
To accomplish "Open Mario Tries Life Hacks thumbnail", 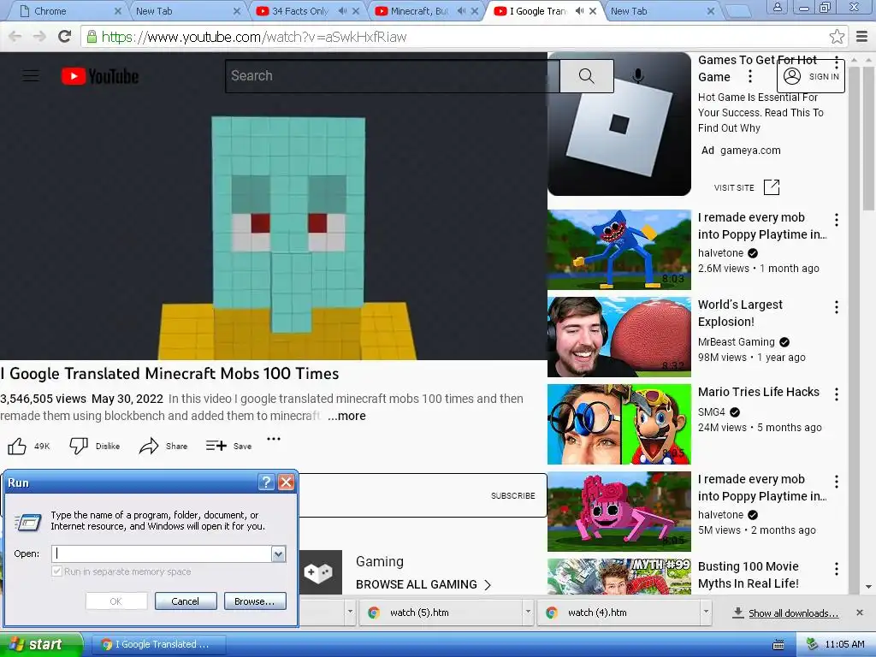I will click(x=619, y=424).
